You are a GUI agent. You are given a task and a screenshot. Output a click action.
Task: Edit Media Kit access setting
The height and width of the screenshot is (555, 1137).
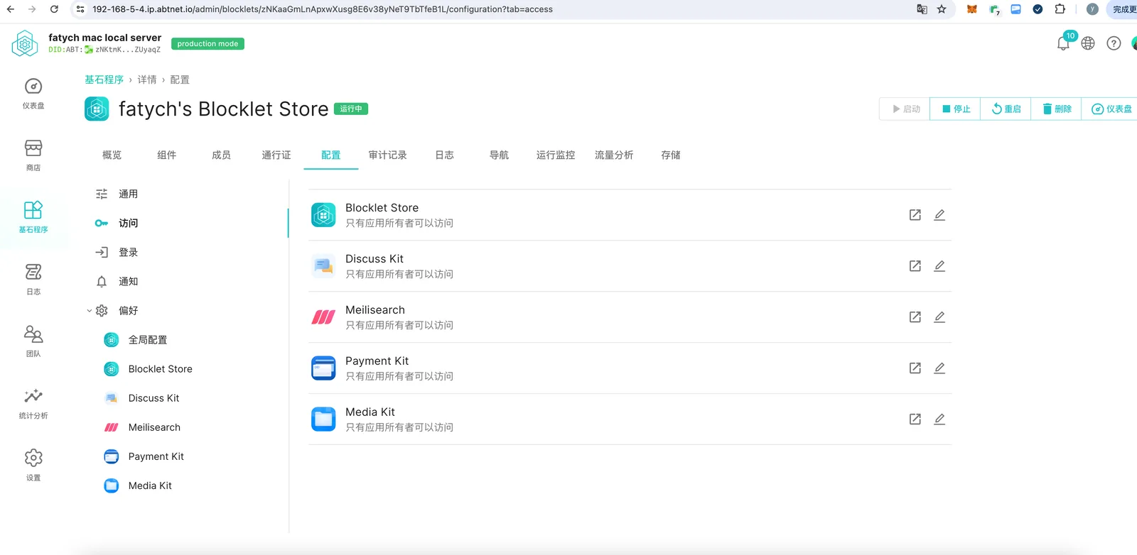[939, 419]
